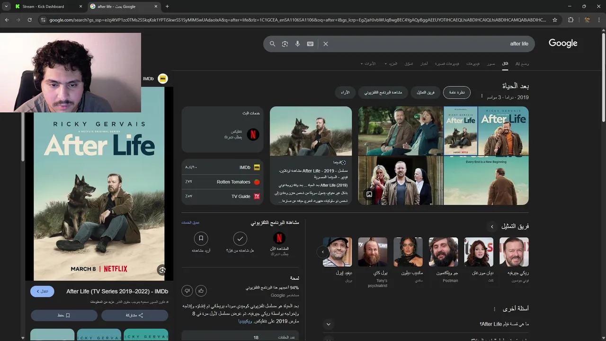
Task: Toggle the already watched checkmark button
Action: tap(240, 238)
